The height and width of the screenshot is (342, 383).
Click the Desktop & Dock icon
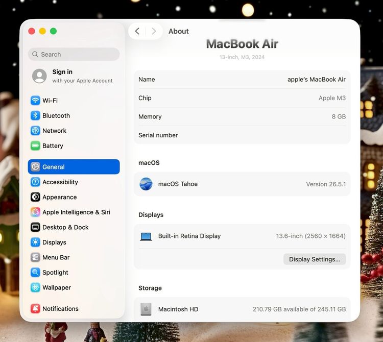tap(35, 227)
